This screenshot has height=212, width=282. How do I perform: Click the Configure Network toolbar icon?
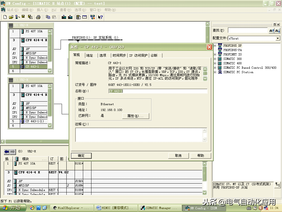(x=92, y=17)
